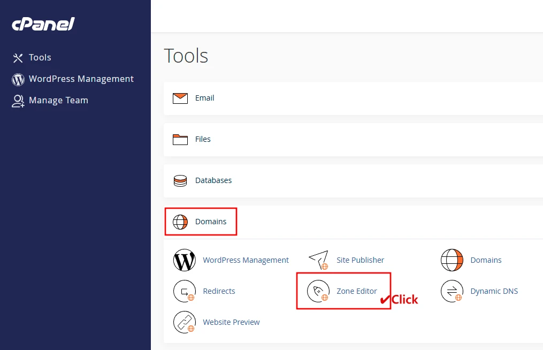The image size is (543, 350).
Task: Click the Website Preview chain icon
Action: tap(185, 322)
